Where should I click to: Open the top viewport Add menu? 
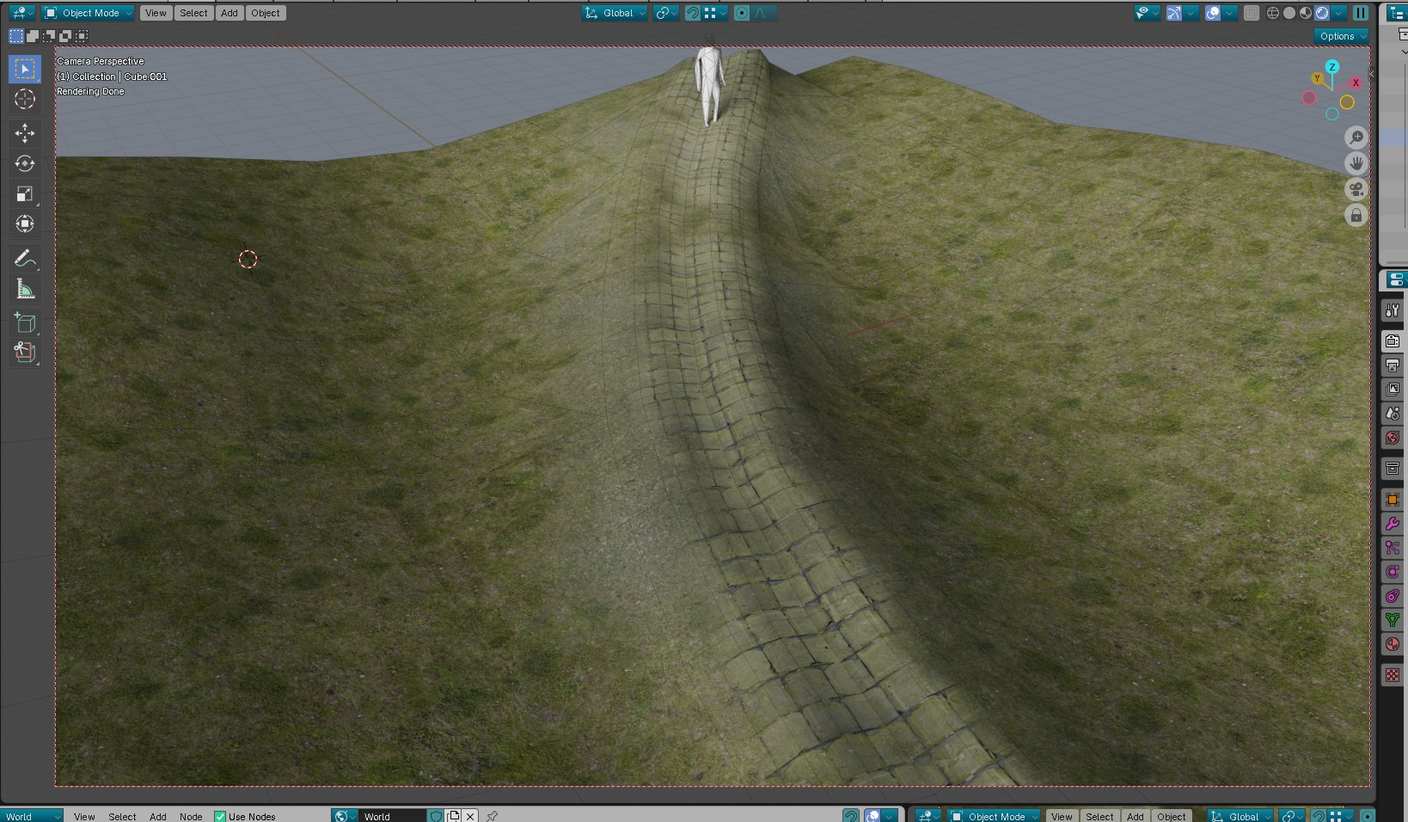coord(230,13)
